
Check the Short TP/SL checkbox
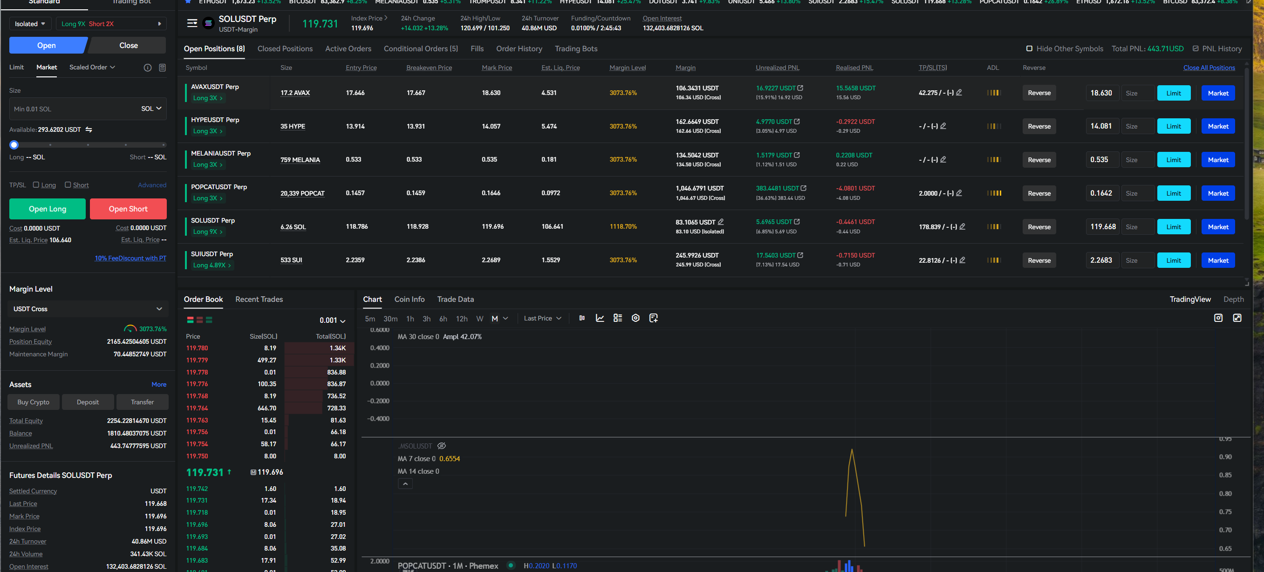point(68,185)
